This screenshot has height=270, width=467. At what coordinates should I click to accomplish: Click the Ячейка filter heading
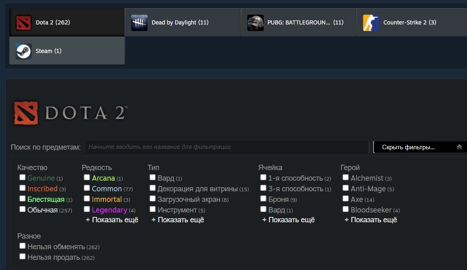click(270, 168)
